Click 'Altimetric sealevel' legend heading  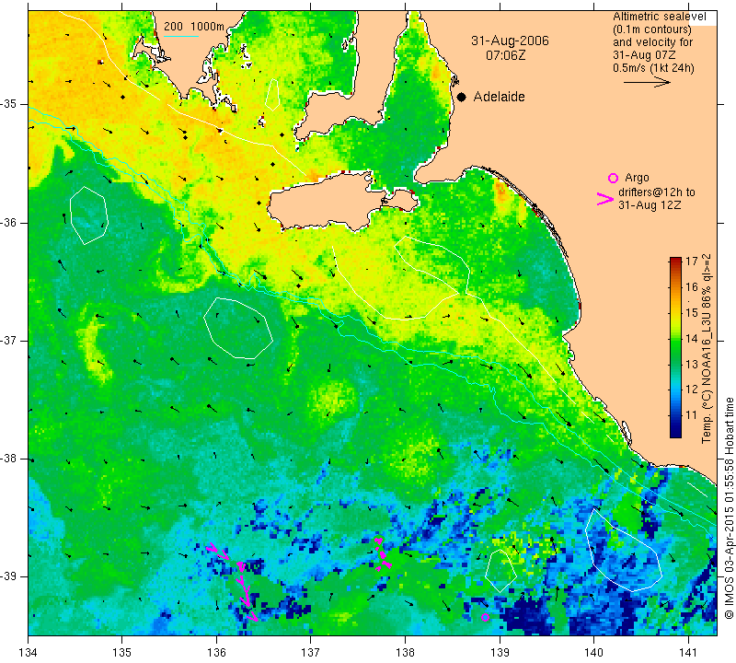pos(659,17)
